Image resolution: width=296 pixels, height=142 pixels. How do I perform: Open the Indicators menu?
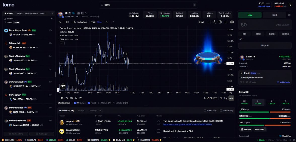[x=81, y=22]
